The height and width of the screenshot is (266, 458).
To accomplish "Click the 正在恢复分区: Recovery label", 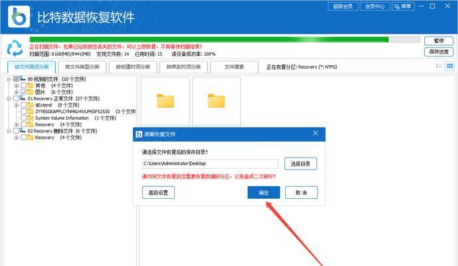I will [301, 67].
